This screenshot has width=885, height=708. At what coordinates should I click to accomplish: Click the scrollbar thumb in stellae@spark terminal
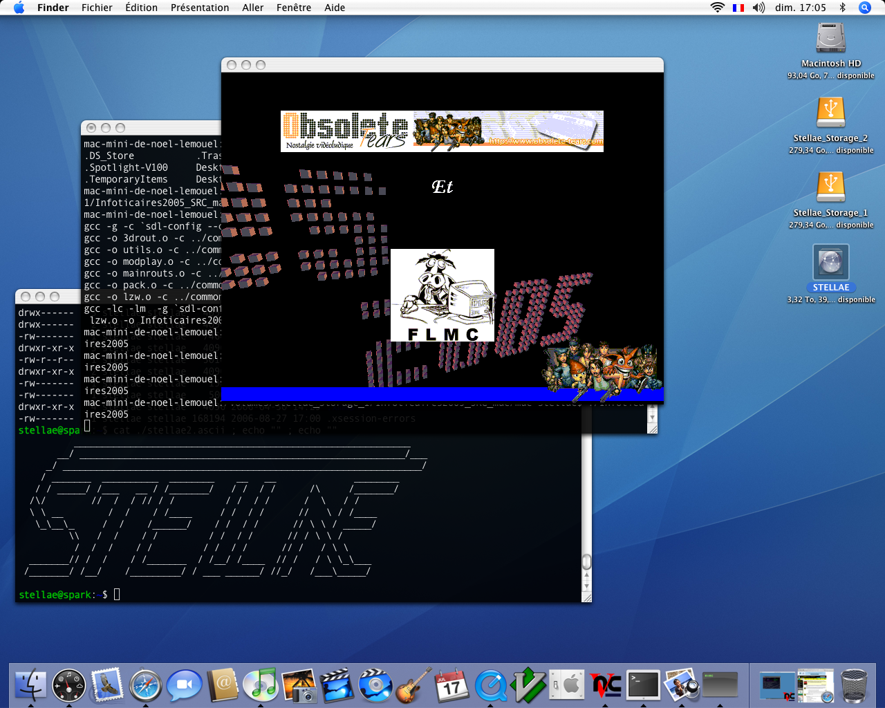(x=586, y=561)
